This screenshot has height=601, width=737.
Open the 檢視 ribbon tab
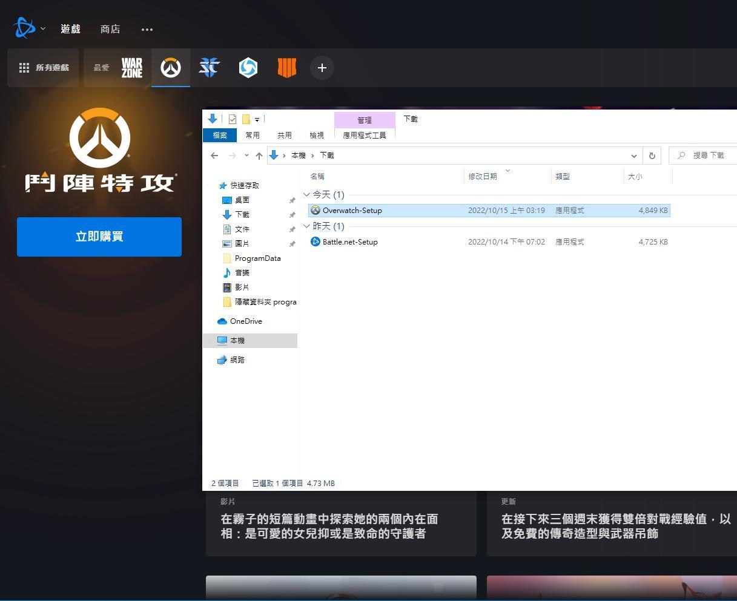point(316,135)
